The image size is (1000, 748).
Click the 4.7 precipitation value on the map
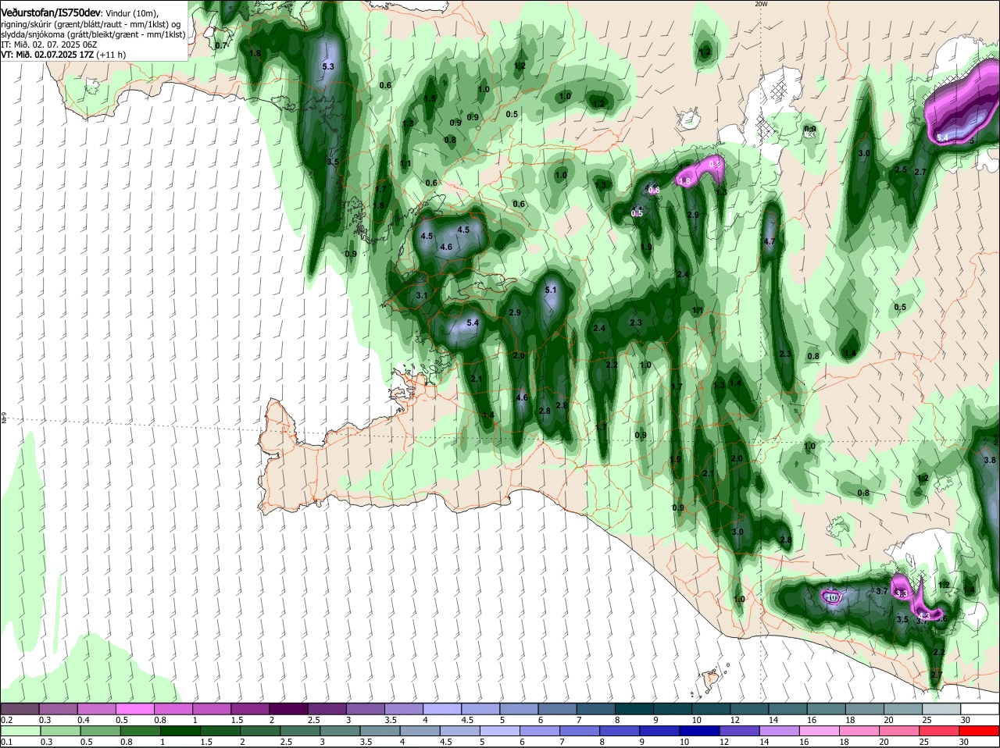coord(770,242)
